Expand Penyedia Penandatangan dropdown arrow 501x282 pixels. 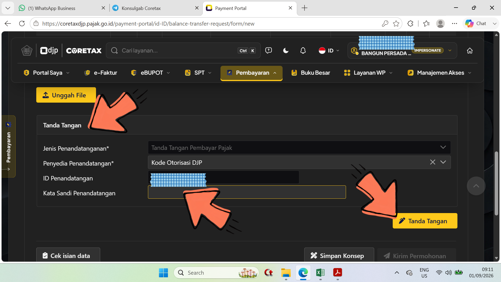click(x=443, y=162)
